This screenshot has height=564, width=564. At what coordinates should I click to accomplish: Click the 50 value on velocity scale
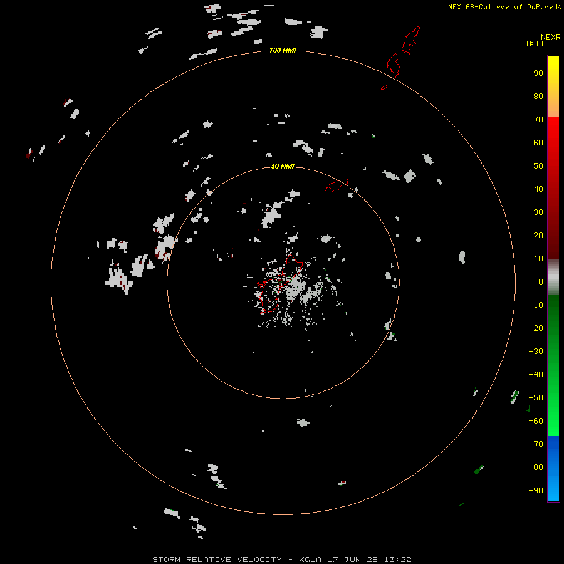coord(538,166)
